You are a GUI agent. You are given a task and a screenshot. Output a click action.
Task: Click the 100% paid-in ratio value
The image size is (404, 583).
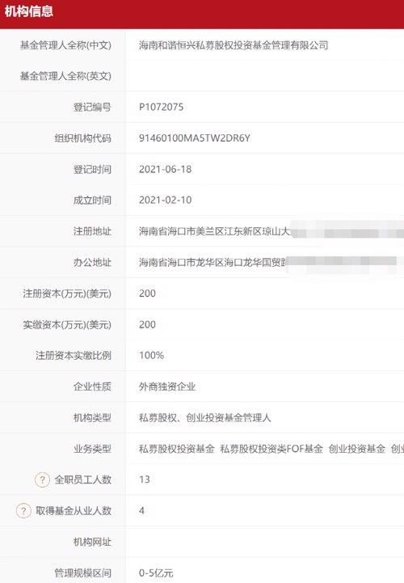click(151, 356)
